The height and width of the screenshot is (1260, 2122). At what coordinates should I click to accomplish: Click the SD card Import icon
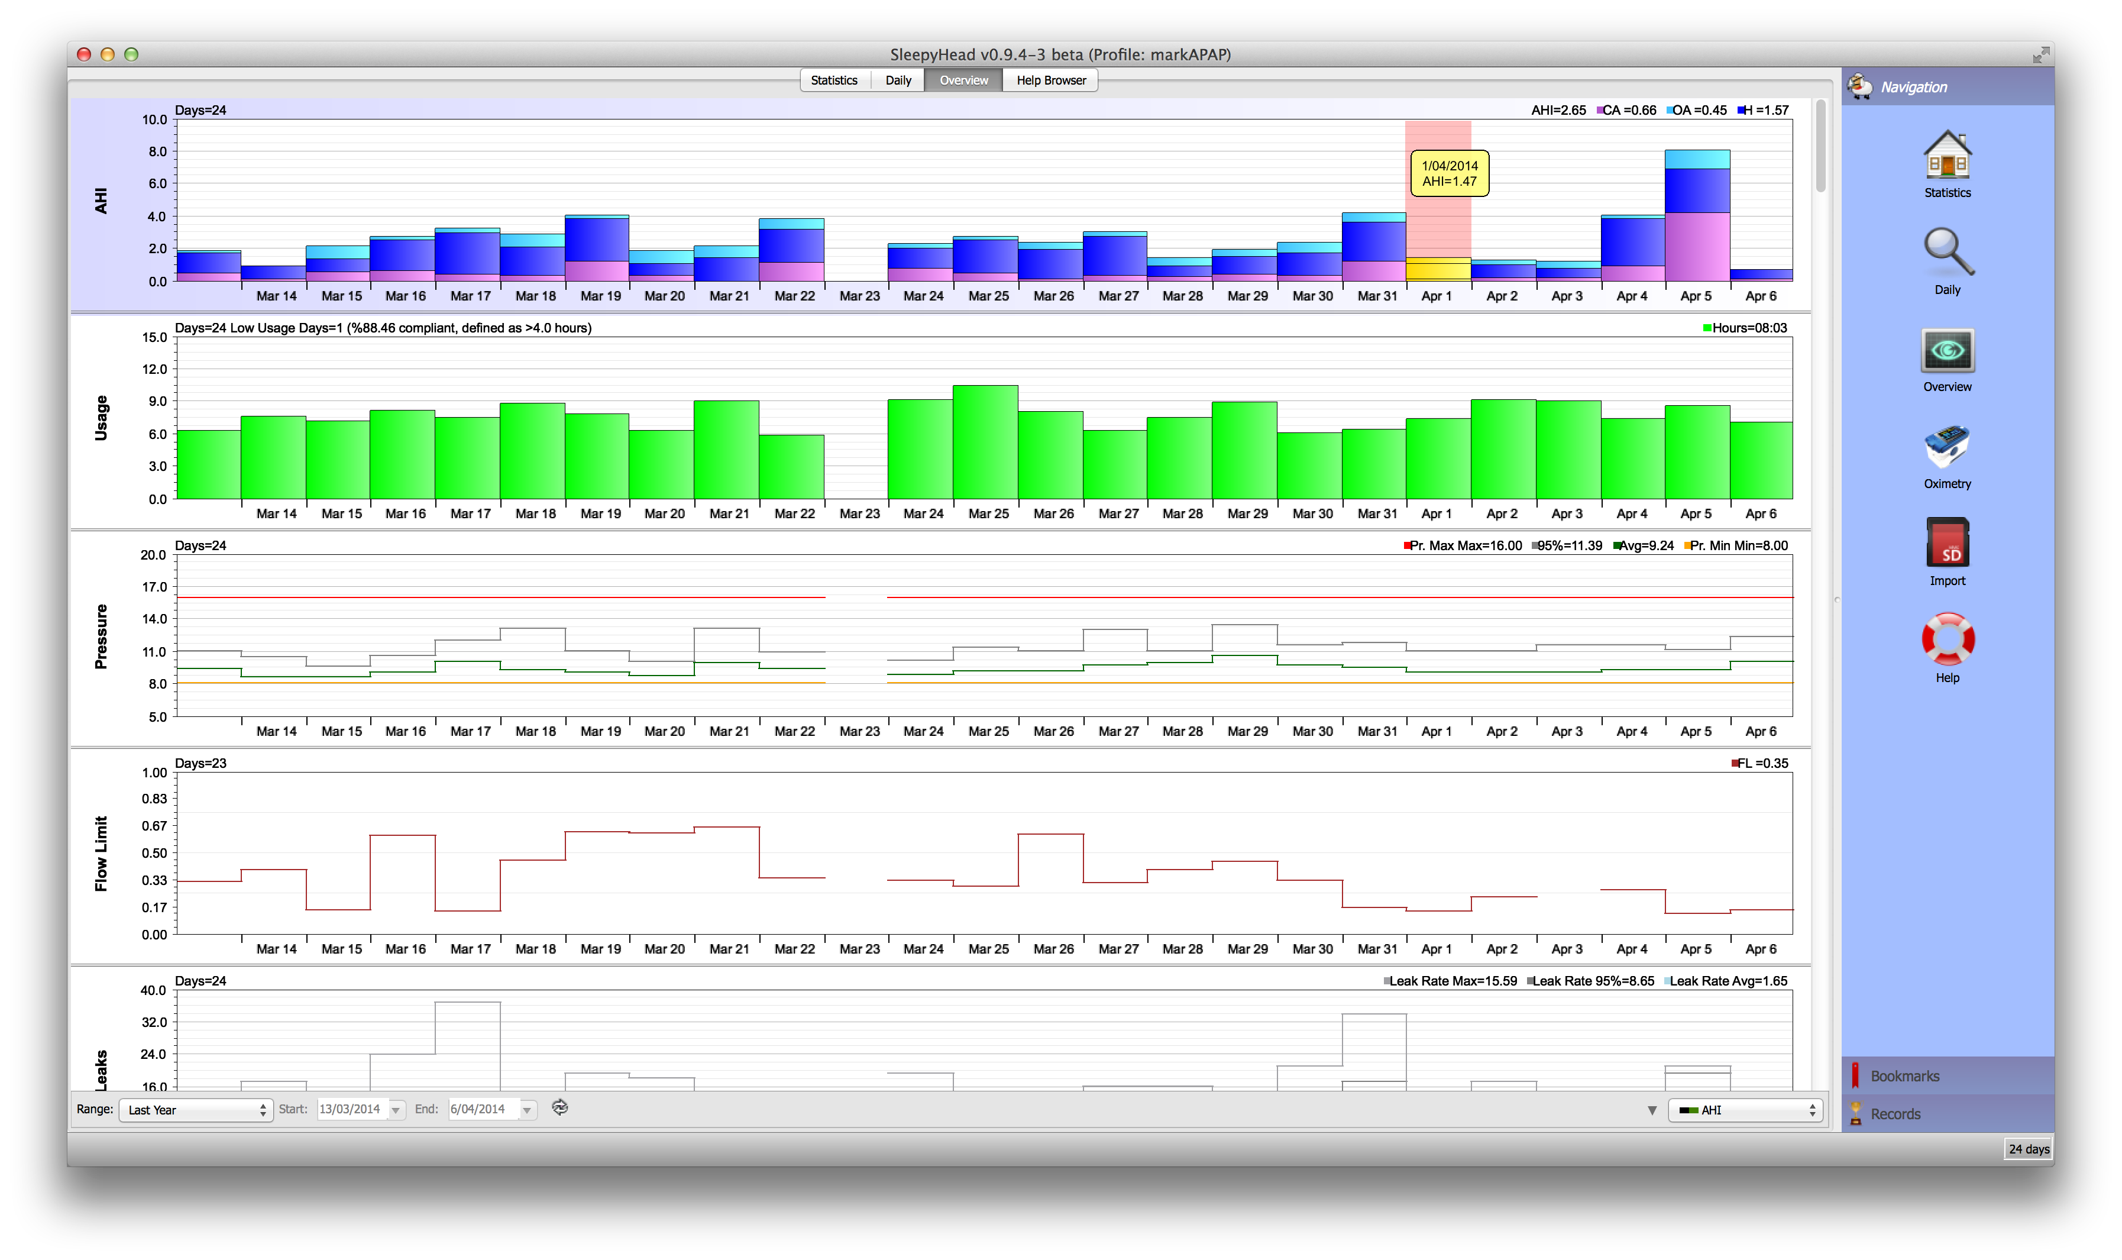tap(1947, 544)
